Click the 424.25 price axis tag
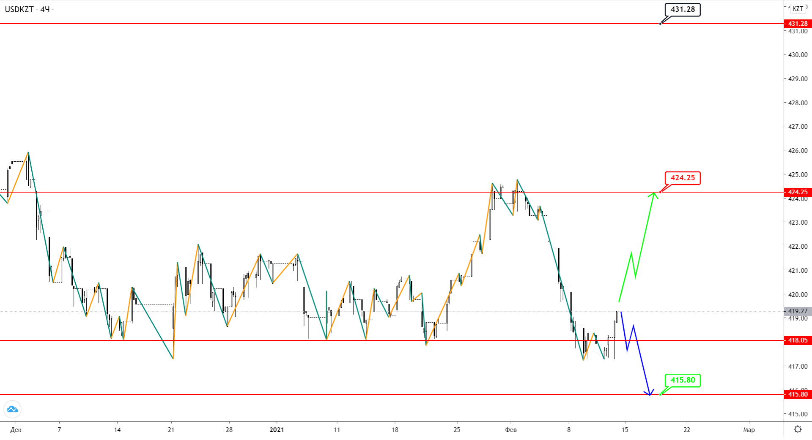The image size is (812, 440). click(x=798, y=192)
